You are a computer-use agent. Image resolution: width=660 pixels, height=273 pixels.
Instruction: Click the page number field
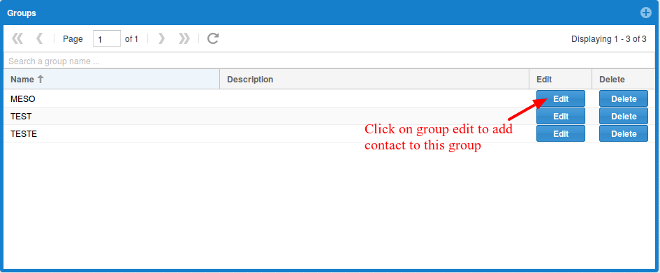[x=107, y=38]
